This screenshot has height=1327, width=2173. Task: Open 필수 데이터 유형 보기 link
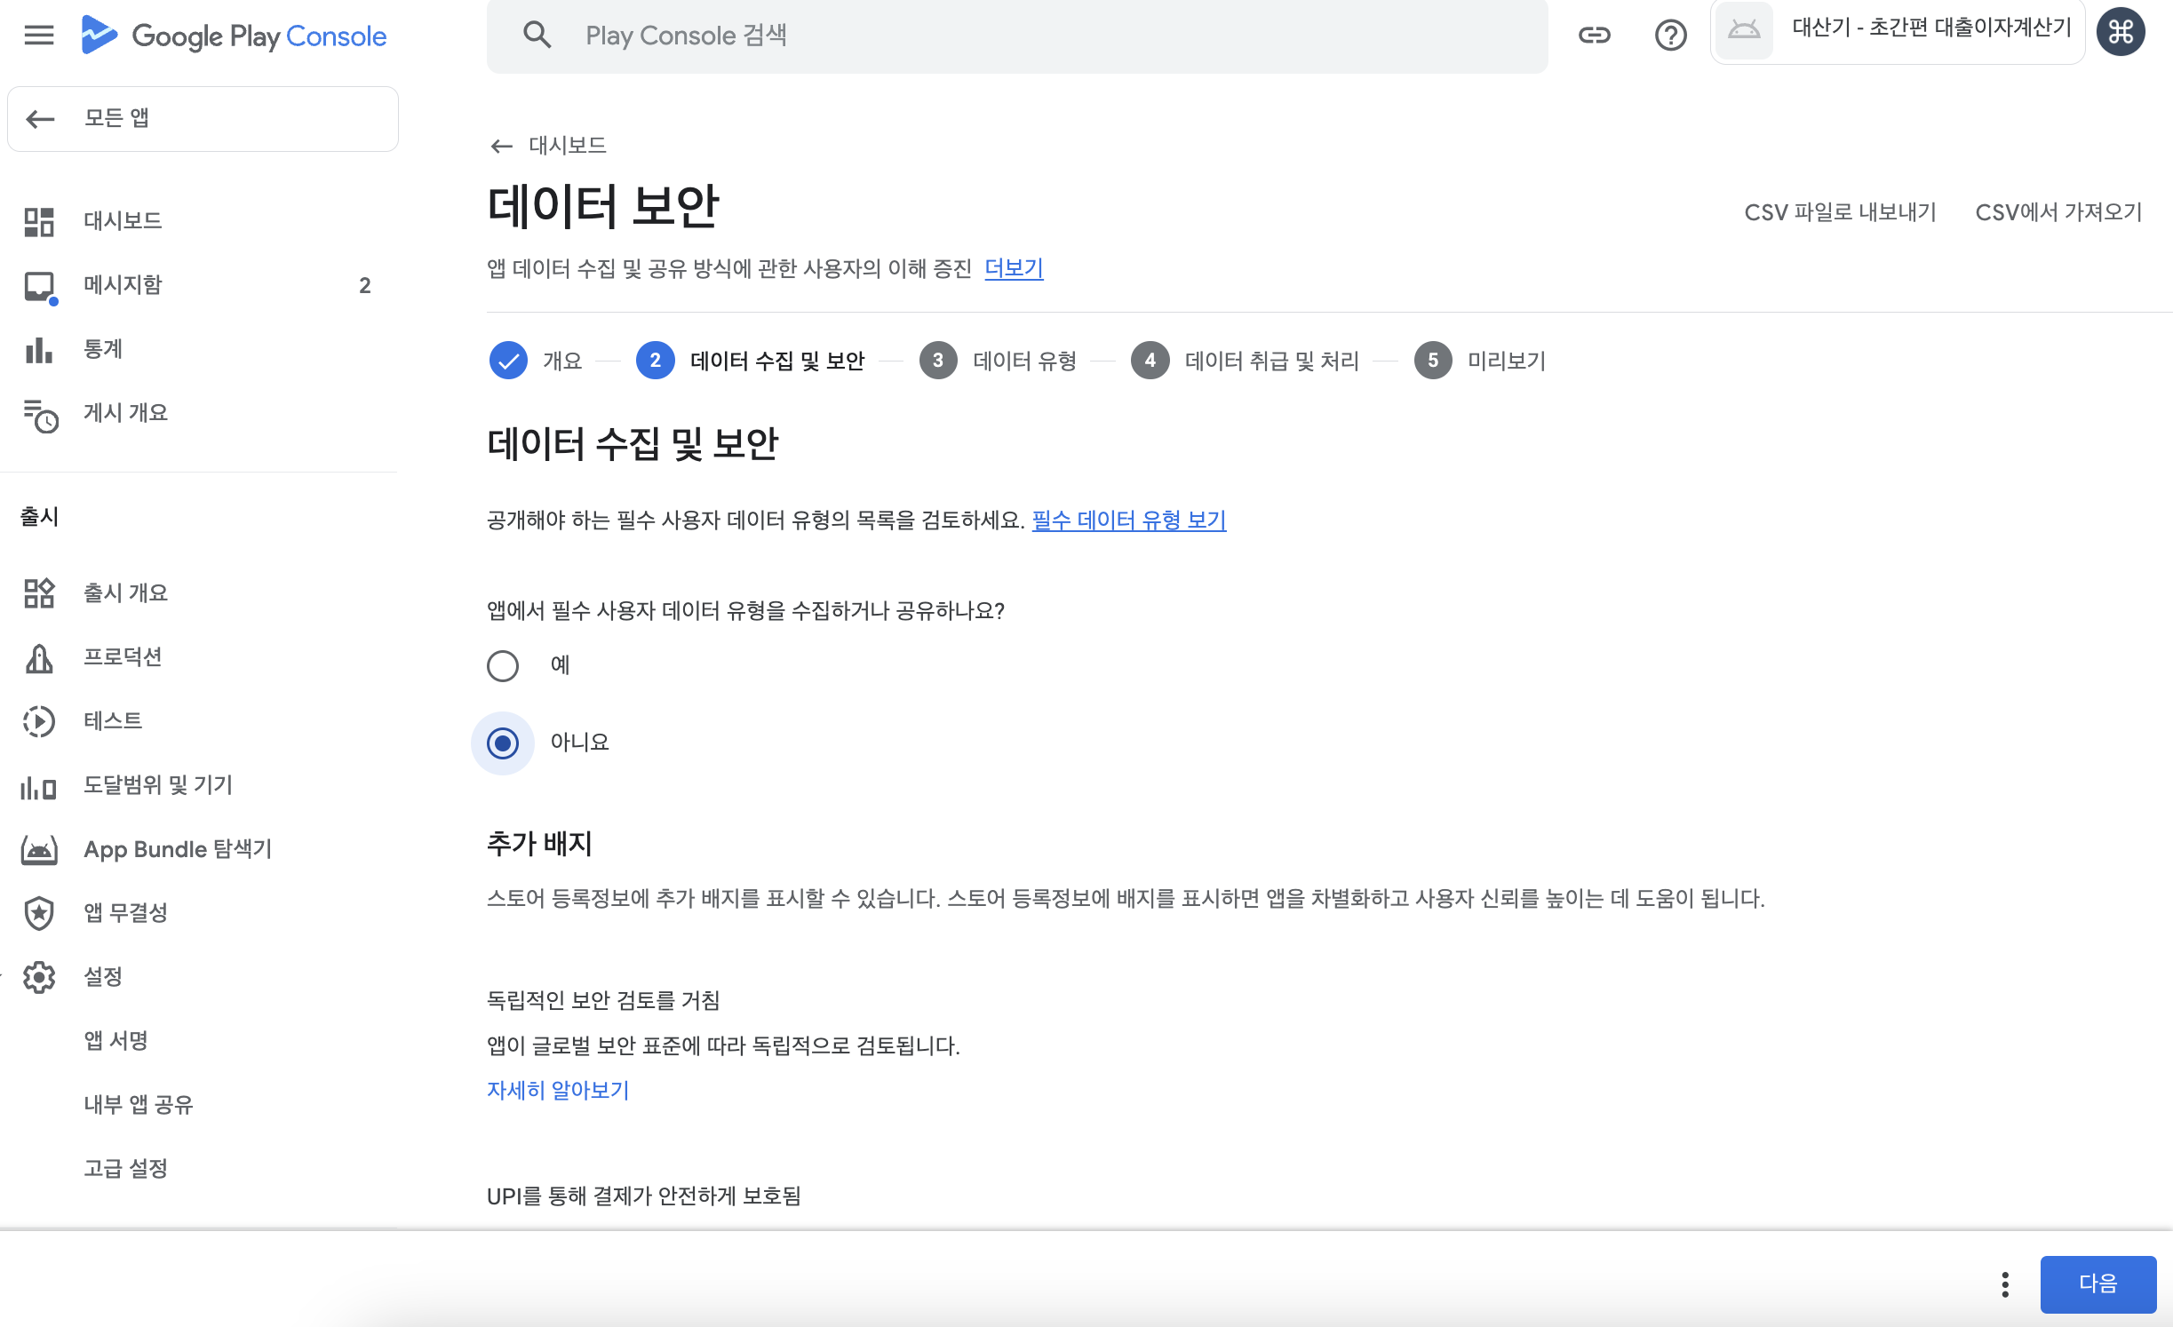1128,520
